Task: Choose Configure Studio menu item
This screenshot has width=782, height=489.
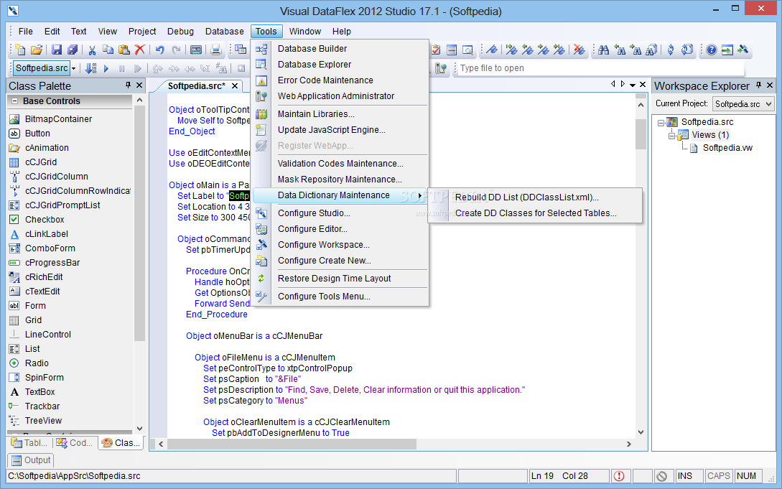Action: (x=314, y=213)
